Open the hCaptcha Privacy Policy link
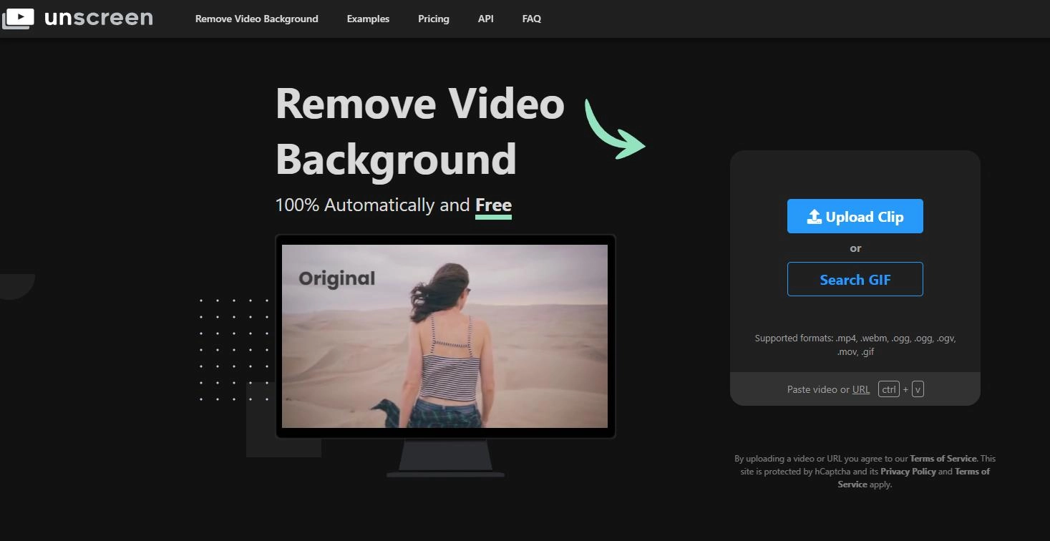Screen dimensions: 1050x541 click(908, 471)
